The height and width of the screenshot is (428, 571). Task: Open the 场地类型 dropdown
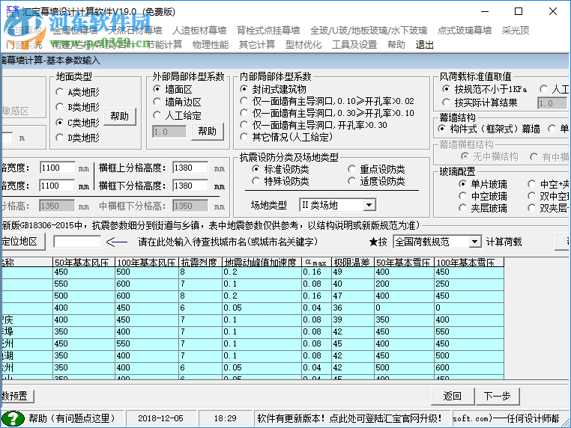click(x=369, y=205)
